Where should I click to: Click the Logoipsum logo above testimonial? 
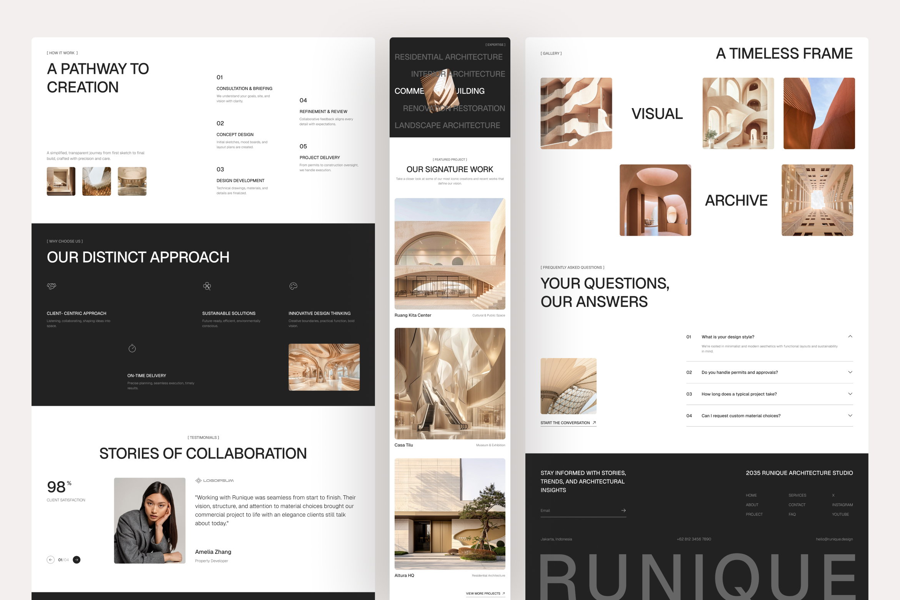(214, 480)
